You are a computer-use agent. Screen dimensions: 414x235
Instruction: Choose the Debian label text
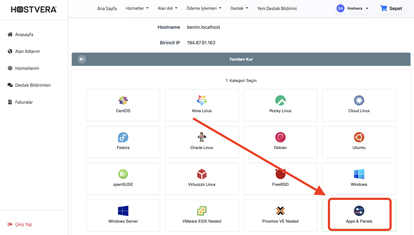click(x=281, y=148)
